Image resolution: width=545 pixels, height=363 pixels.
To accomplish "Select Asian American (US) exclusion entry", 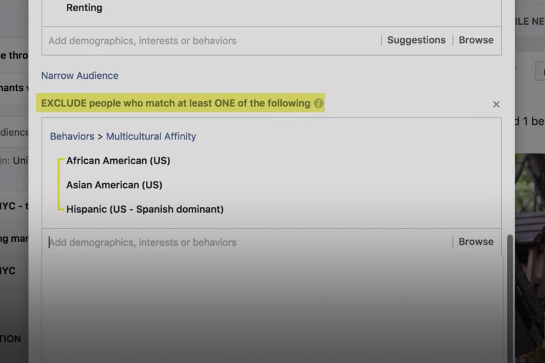I will tap(114, 185).
